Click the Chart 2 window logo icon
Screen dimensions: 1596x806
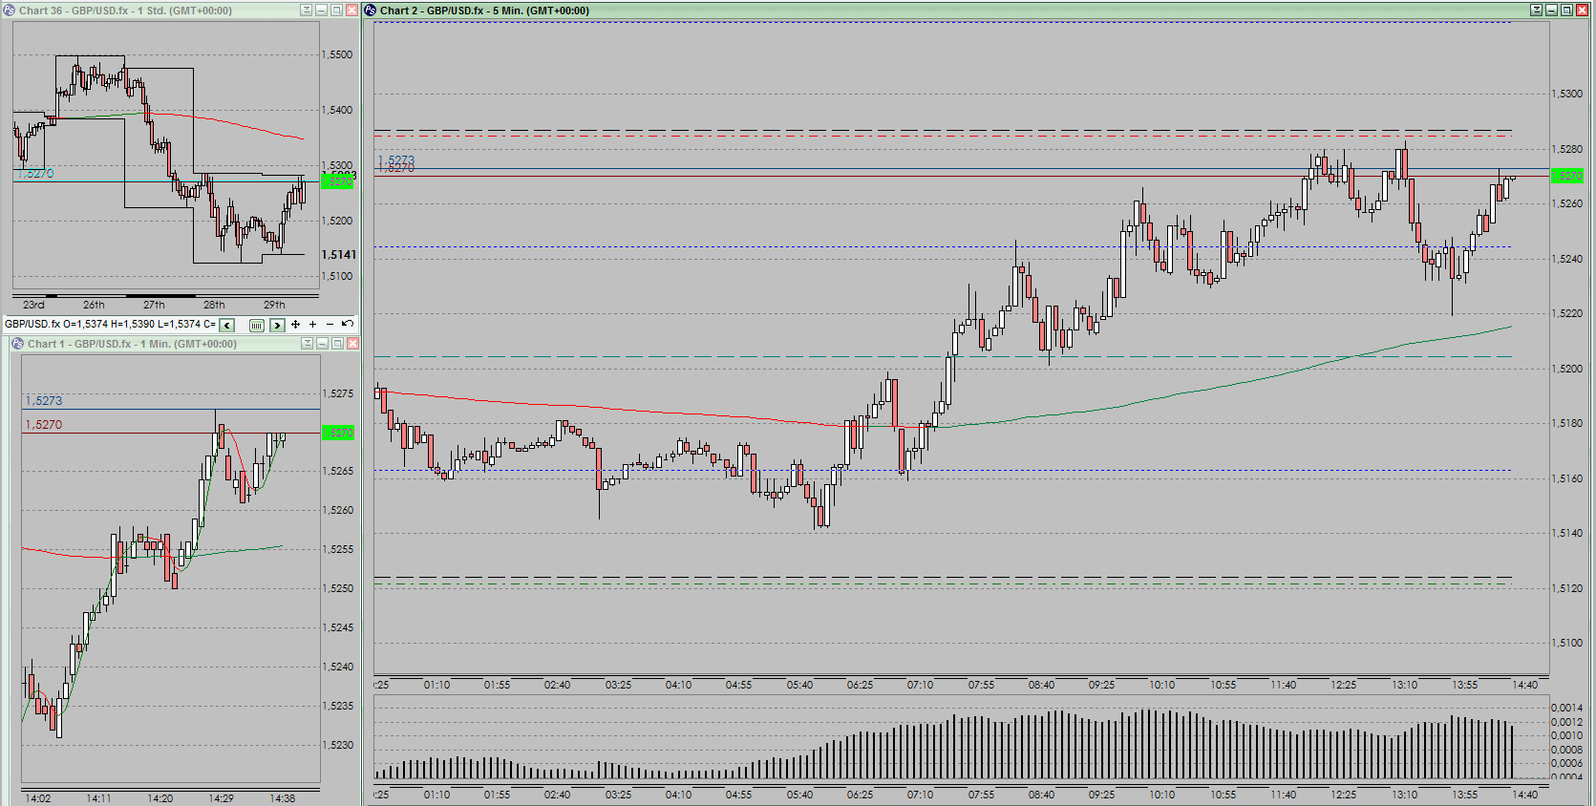pos(371,11)
